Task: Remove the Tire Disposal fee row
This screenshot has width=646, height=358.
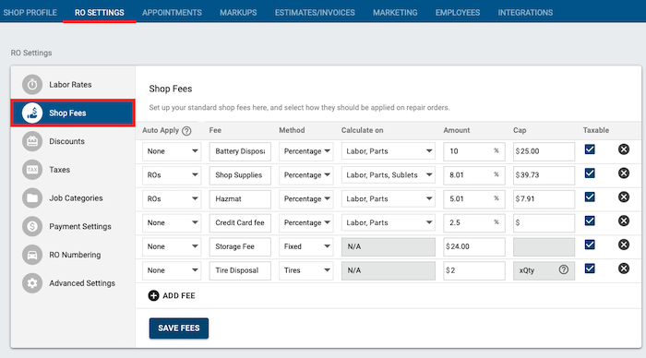Action: tap(624, 268)
